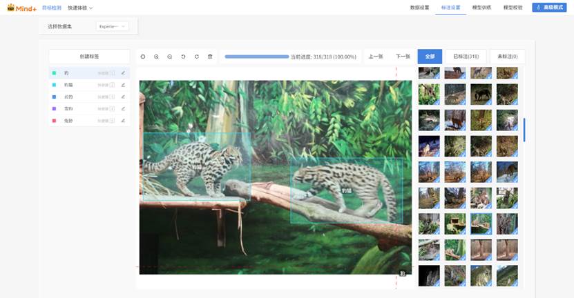Click the first circular reset icon in toolbar

(x=143, y=57)
